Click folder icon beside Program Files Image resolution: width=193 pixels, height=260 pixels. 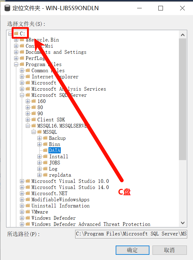pyautogui.click(x=22, y=64)
